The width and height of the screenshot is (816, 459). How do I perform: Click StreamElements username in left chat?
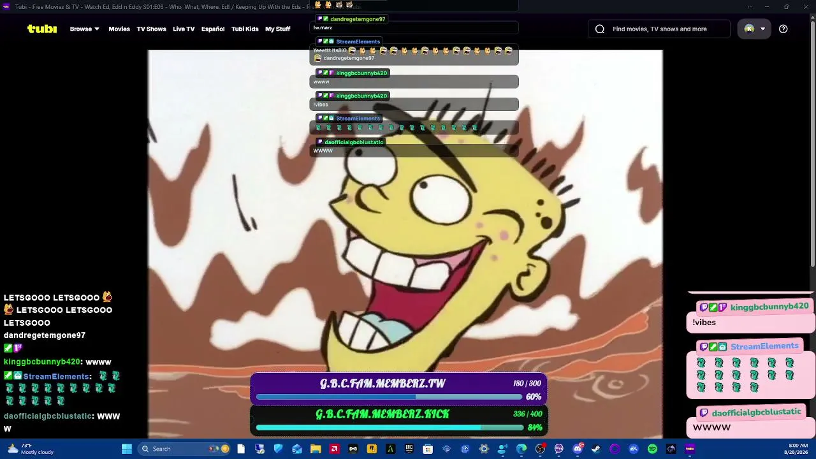coord(56,377)
